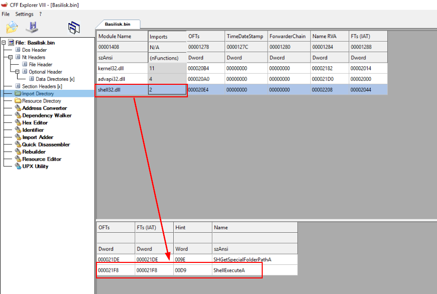Select File Header tree item

pyautogui.click(x=40, y=64)
